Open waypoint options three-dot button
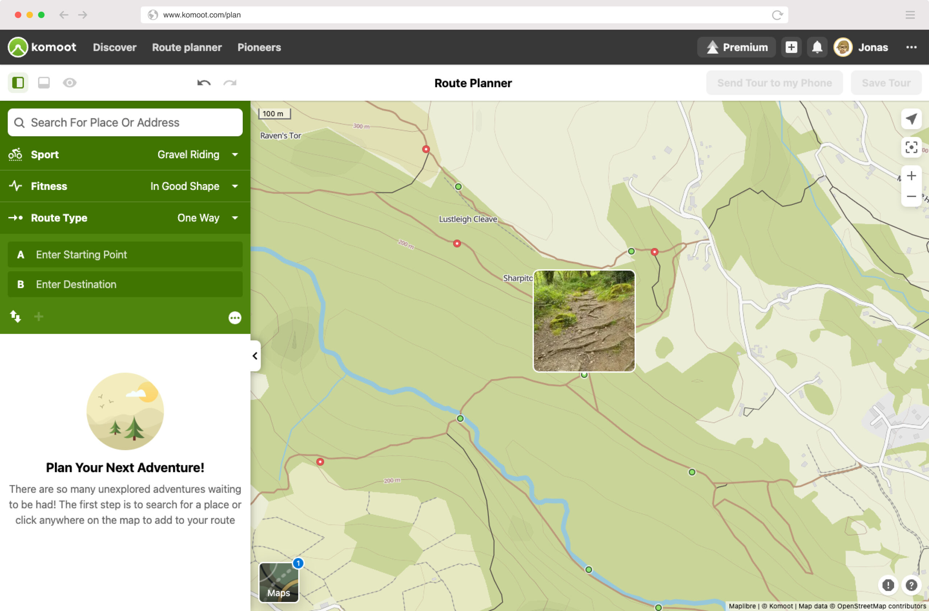This screenshot has width=929, height=611. [234, 318]
